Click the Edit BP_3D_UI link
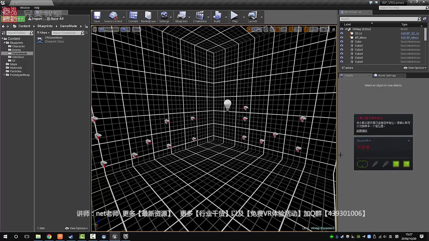Image resolution: width=429 pixels, height=241 pixels. [x=409, y=33]
